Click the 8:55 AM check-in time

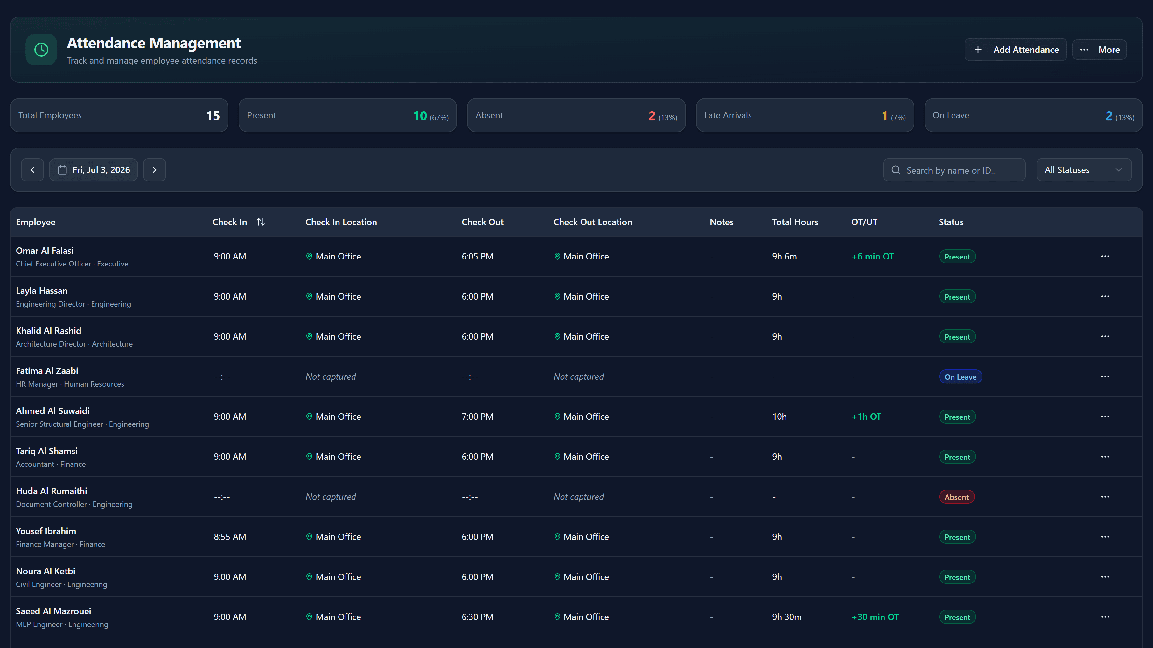(230, 537)
